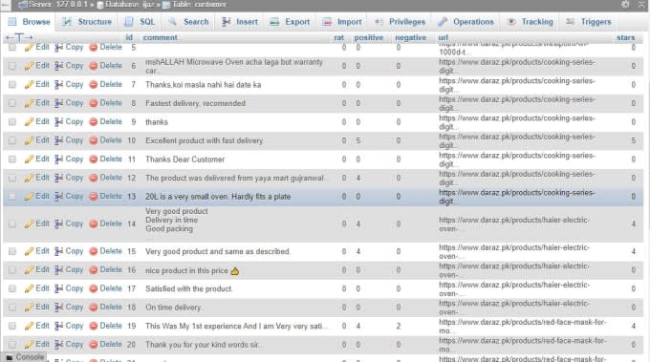Click the page settings gear icon

point(625,4)
